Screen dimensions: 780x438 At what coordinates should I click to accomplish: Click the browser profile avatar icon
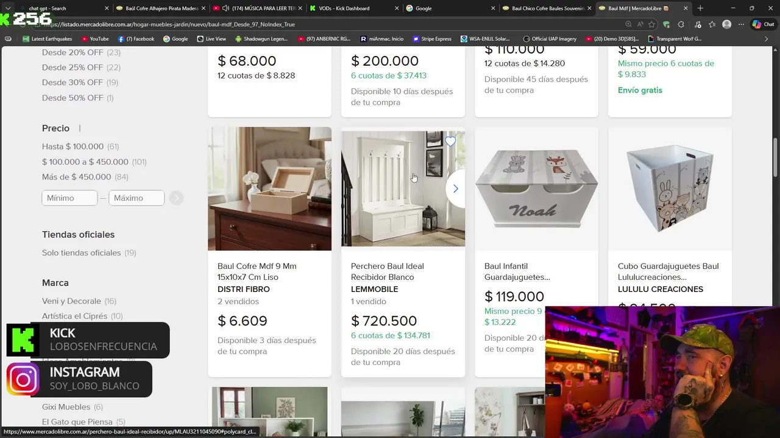pos(726,24)
